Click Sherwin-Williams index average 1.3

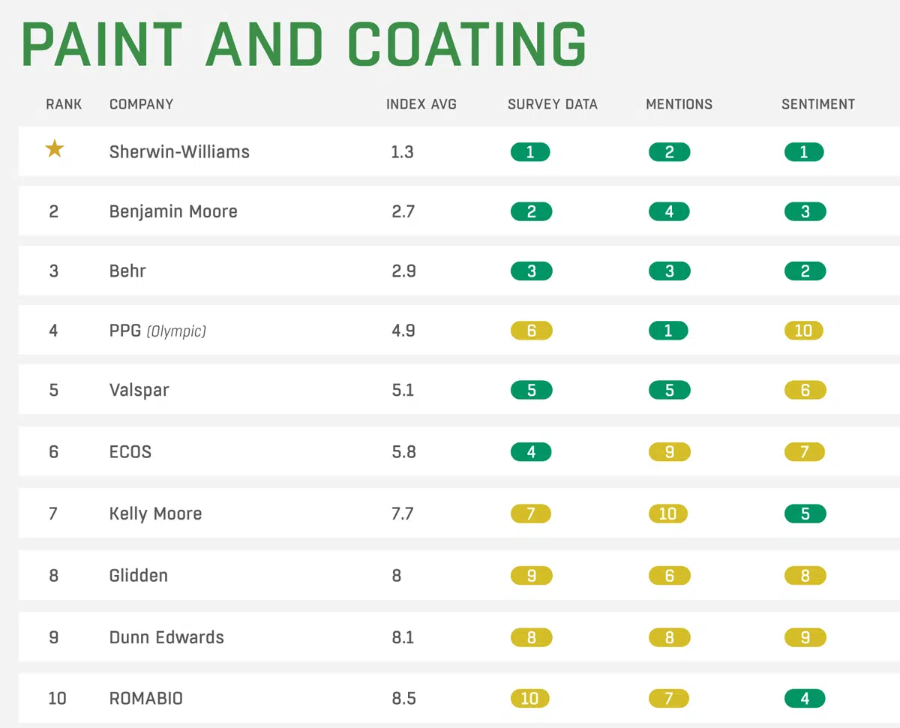402,152
